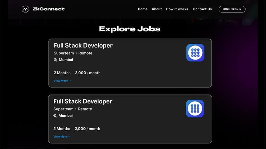
Task: Click the ZkConnect circular logo icon
Action: pyautogui.click(x=25, y=9)
